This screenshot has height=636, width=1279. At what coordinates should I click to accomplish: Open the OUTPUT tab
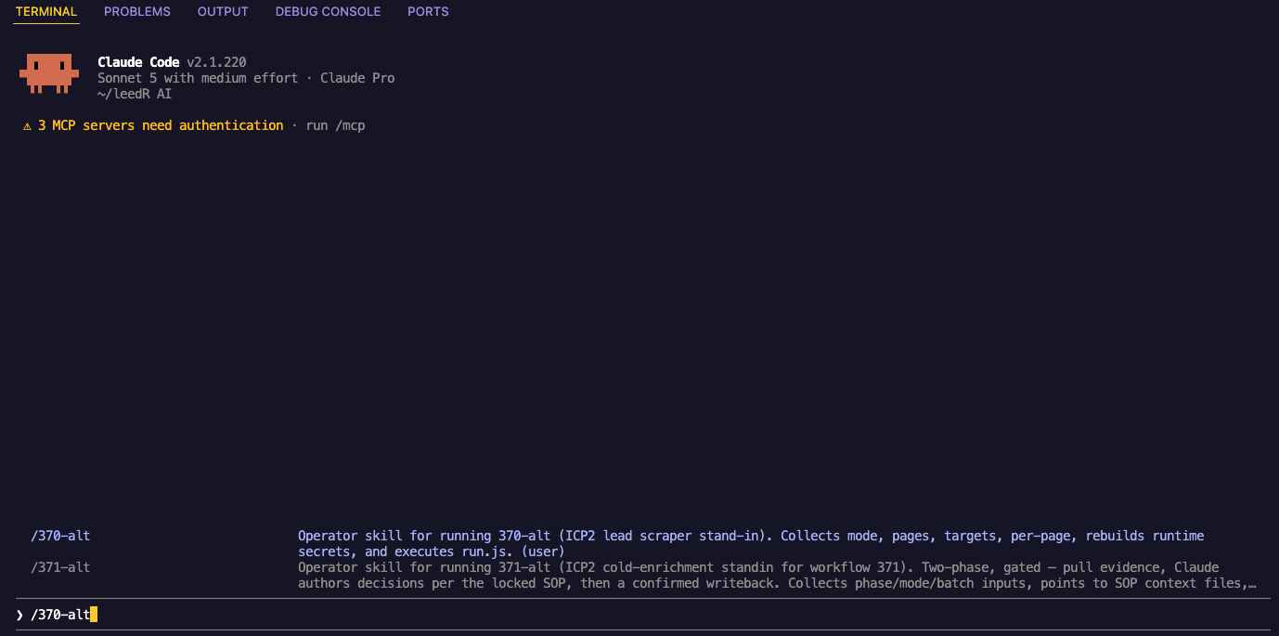click(x=223, y=12)
